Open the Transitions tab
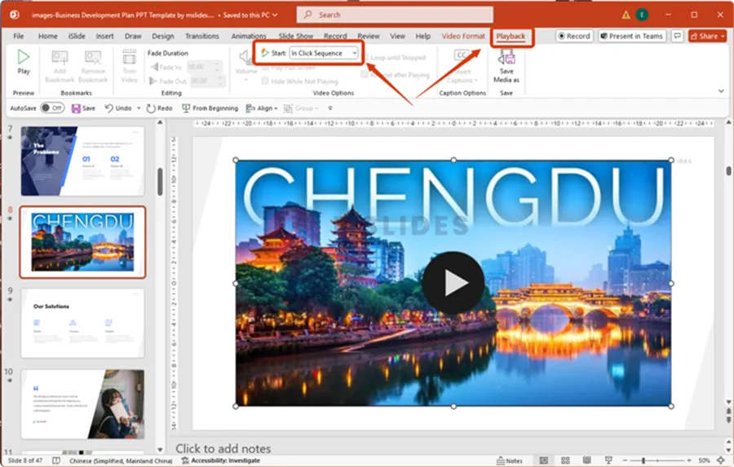The height and width of the screenshot is (467, 734). point(201,36)
